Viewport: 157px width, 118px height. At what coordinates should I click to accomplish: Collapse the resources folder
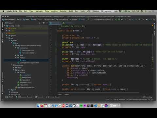pyautogui.click(x=11, y=65)
